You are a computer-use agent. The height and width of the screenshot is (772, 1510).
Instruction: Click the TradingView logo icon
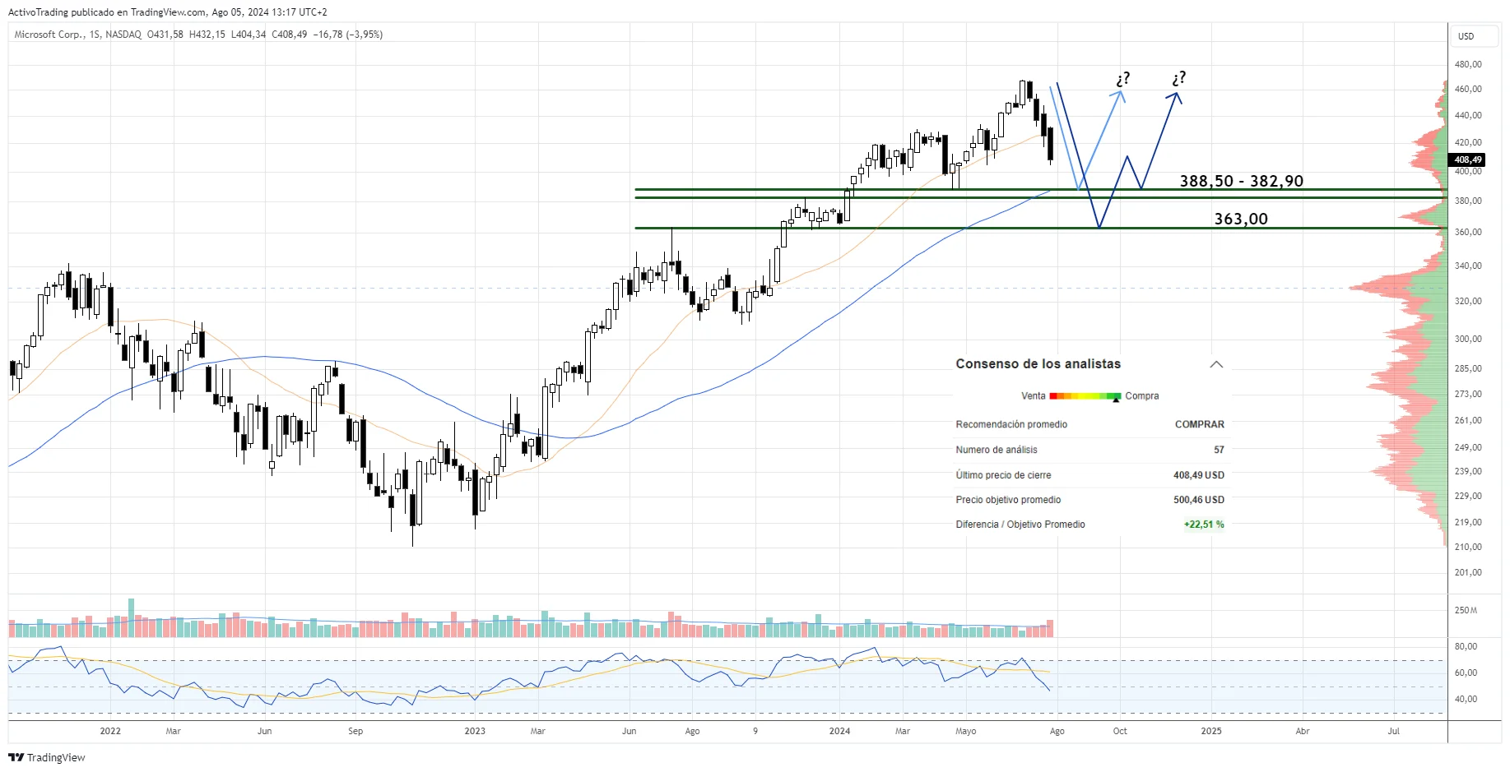pos(16,757)
